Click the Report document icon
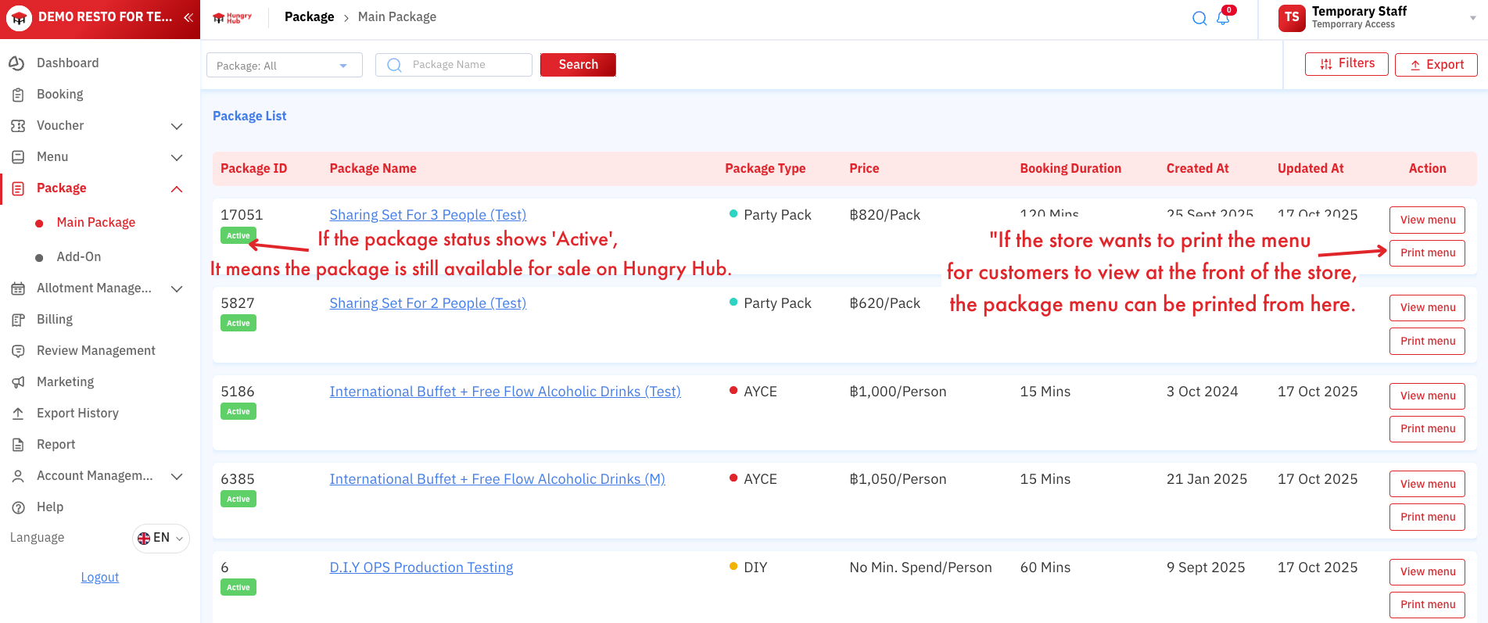Viewport: 1488px width, 623px height. coord(18,445)
